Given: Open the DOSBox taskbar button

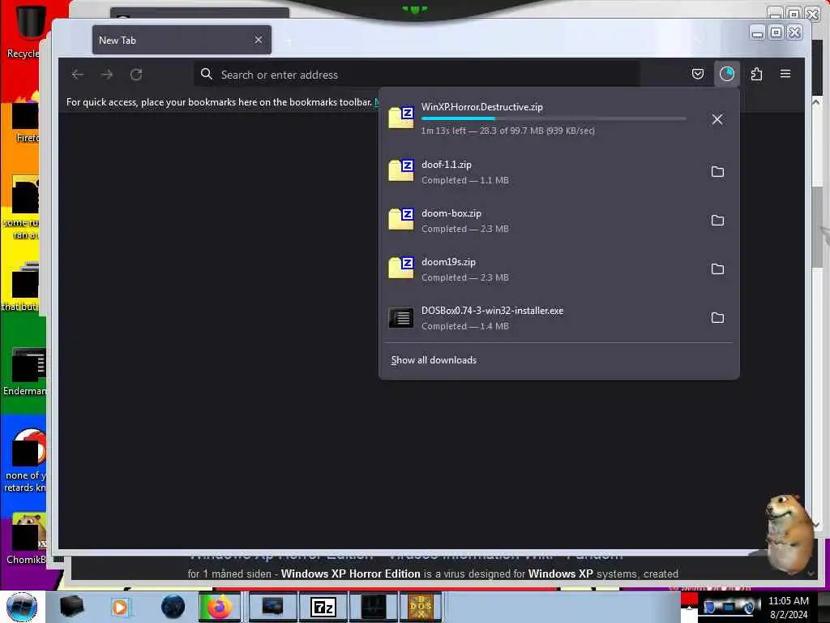Looking at the screenshot, I should pos(421,607).
